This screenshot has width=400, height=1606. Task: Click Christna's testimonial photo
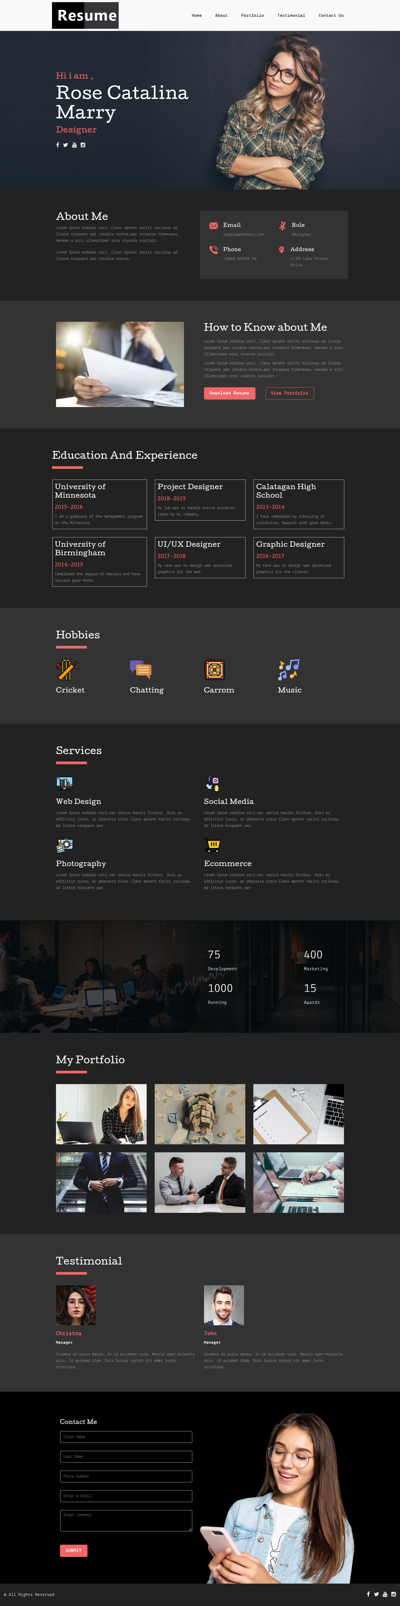coord(76,1306)
